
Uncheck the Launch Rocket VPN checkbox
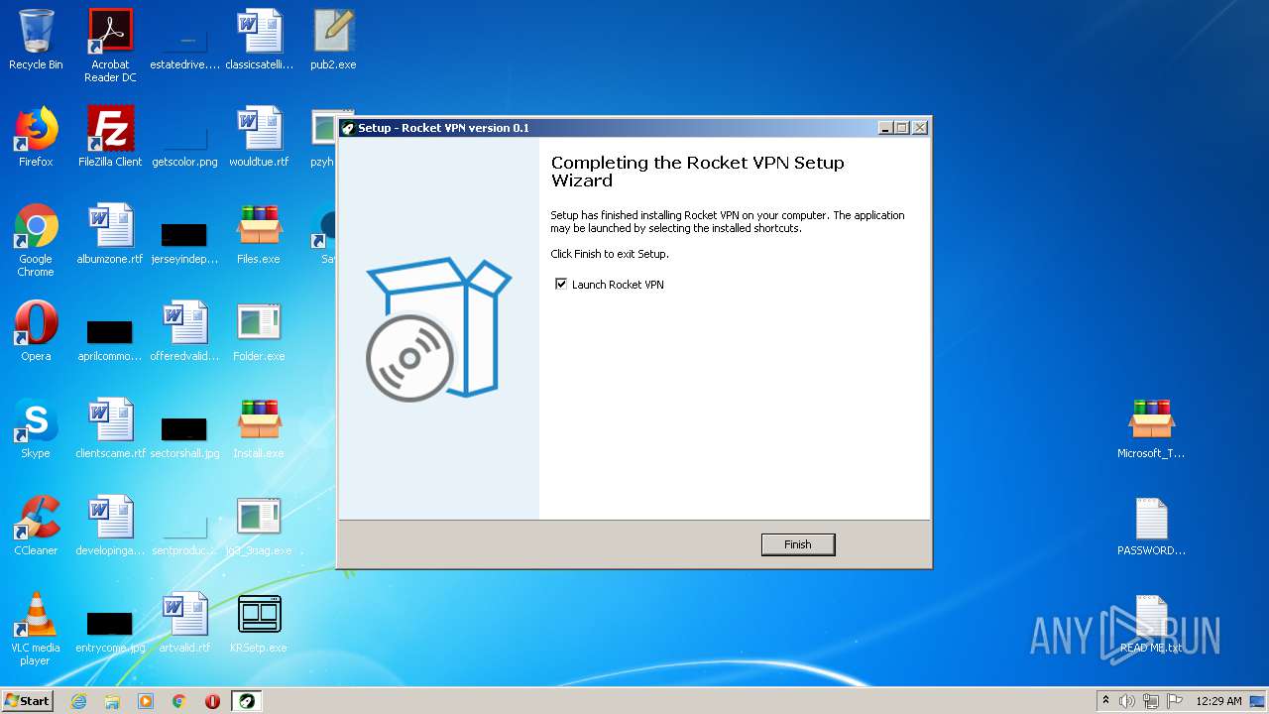click(561, 285)
